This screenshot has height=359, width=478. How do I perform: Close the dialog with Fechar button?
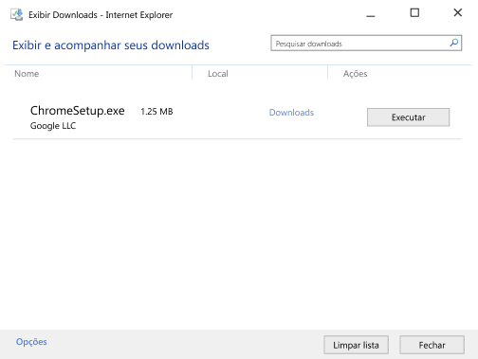[432, 345]
